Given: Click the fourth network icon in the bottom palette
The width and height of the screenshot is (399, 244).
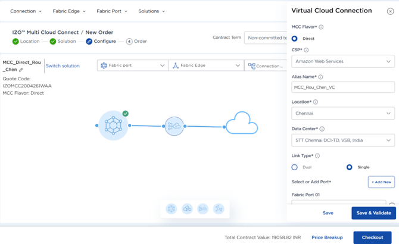Looking at the screenshot, I should coord(219,209).
